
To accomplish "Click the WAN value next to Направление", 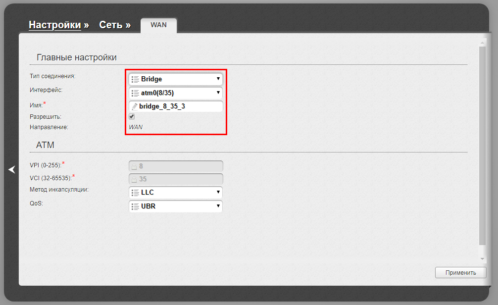I will click(x=136, y=127).
